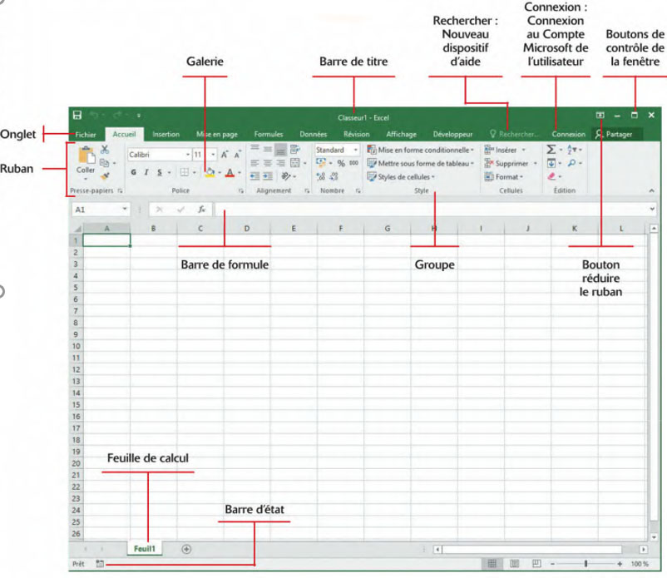Open Mettre sous forme de tableau dropdown
This screenshot has width=667, height=578.
pyautogui.click(x=420, y=163)
